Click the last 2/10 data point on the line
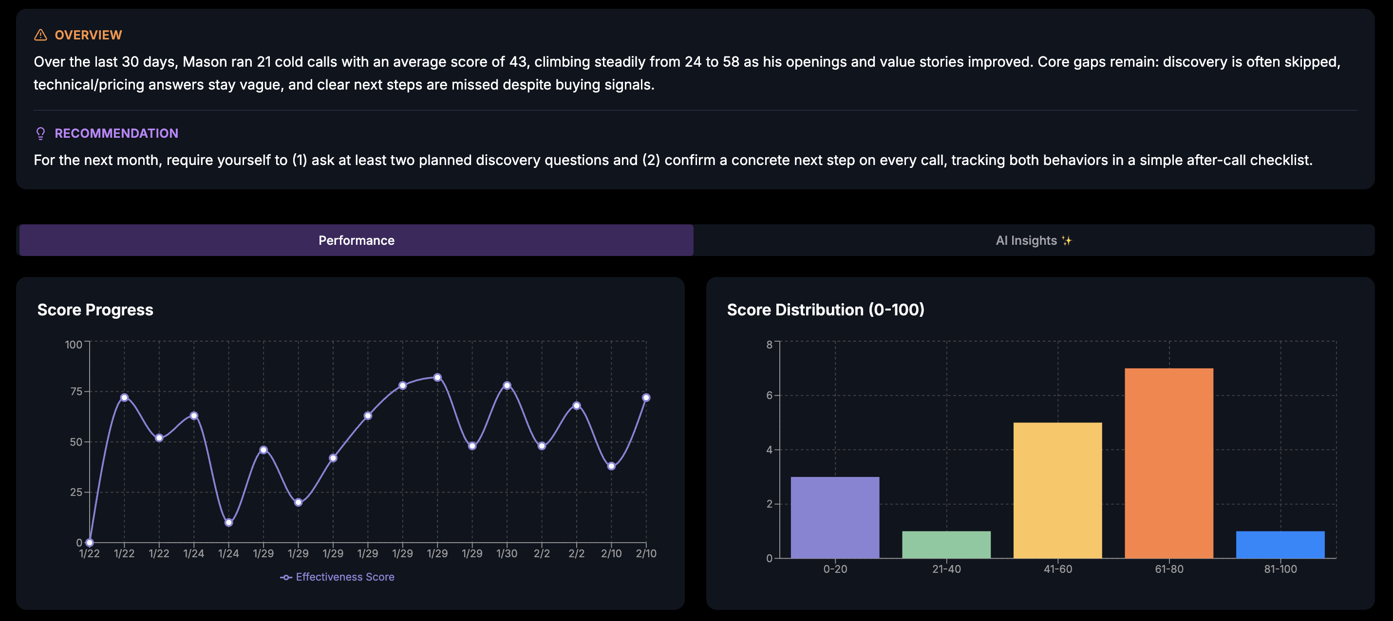This screenshot has height=621, width=1393. 646,398
